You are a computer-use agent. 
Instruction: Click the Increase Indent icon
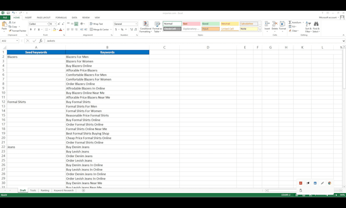pyautogui.click(x=86, y=29)
